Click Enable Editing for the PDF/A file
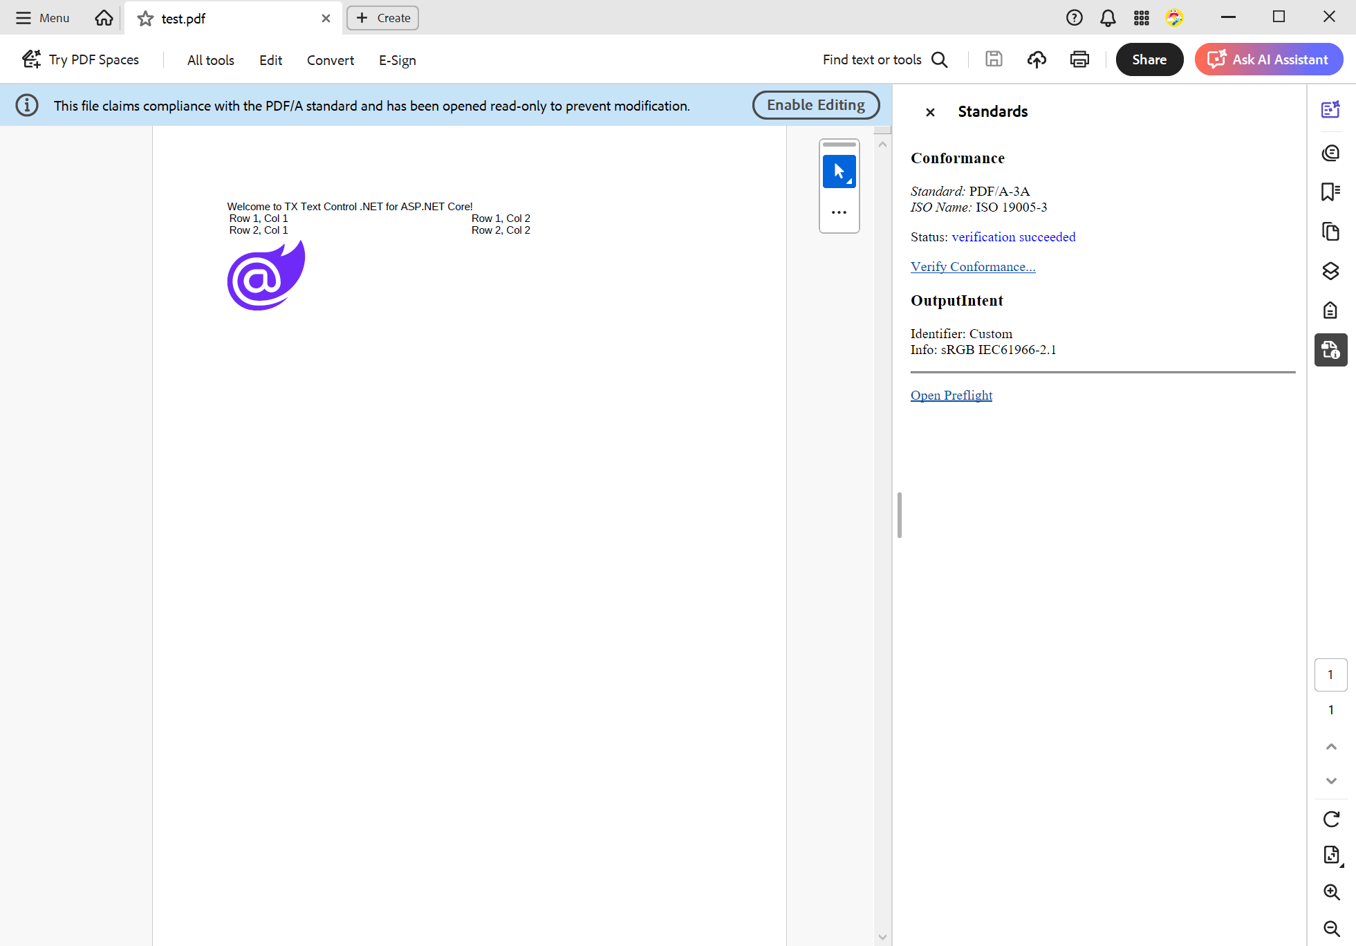Screen dimensions: 1356x946 (x=815, y=104)
